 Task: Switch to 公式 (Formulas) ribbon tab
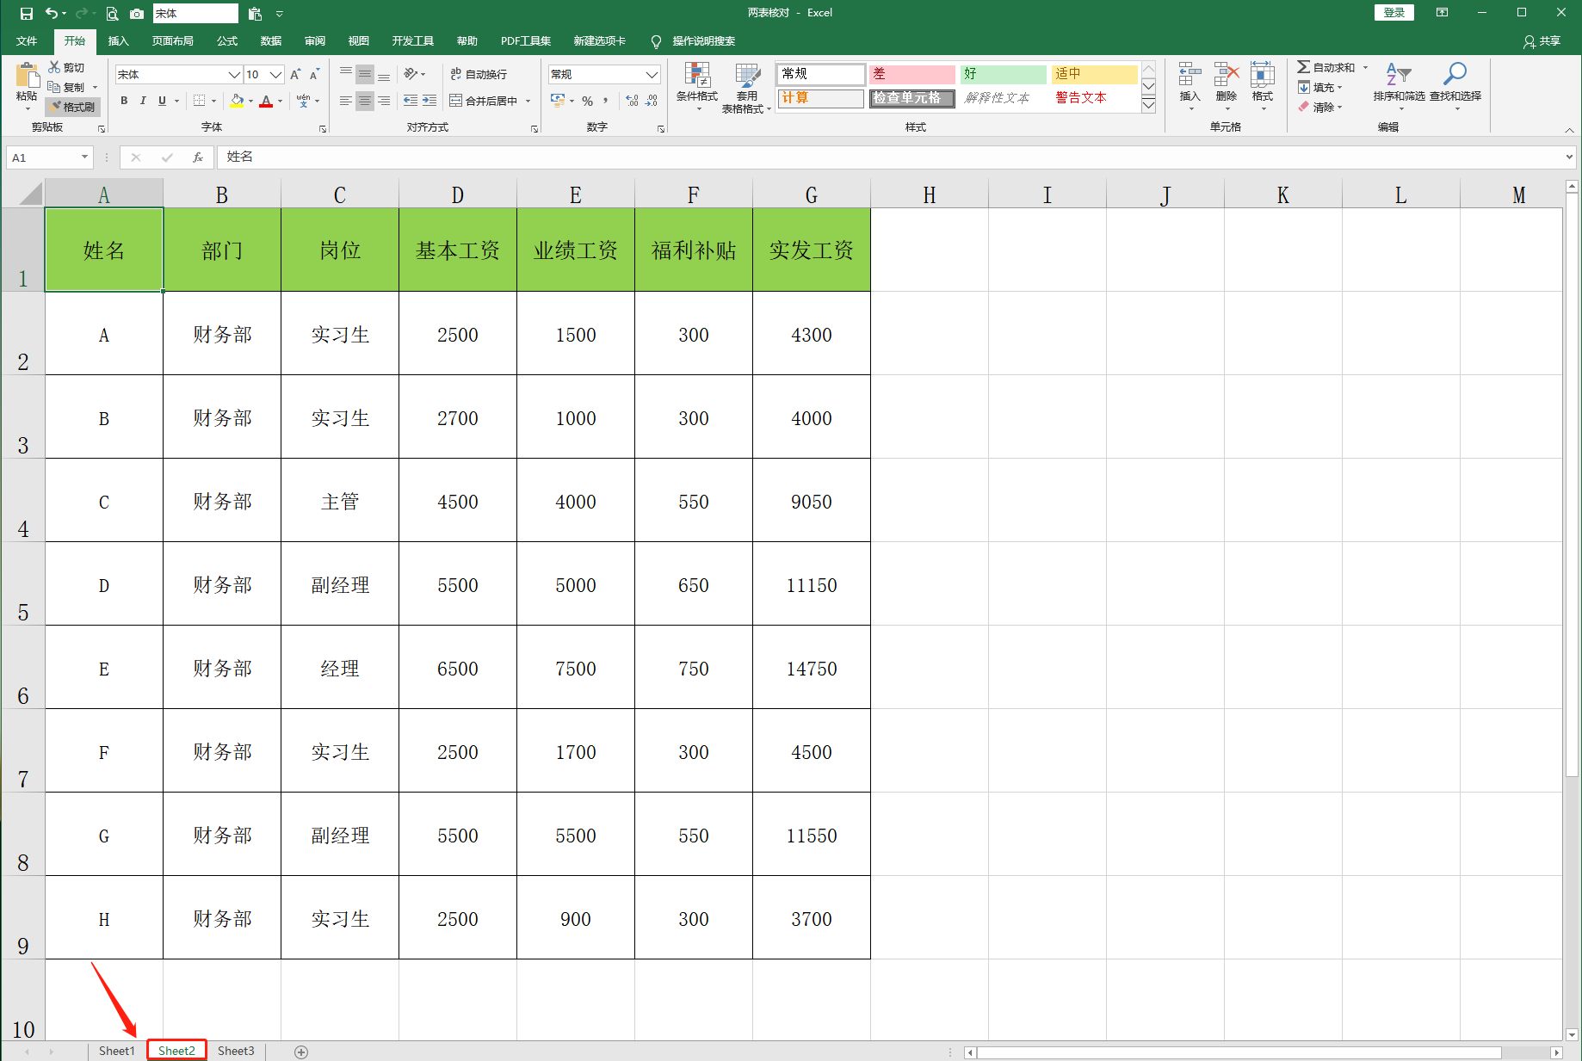(x=227, y=41)
